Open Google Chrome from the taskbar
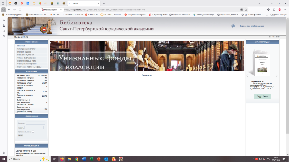 [x=77, y=159]
